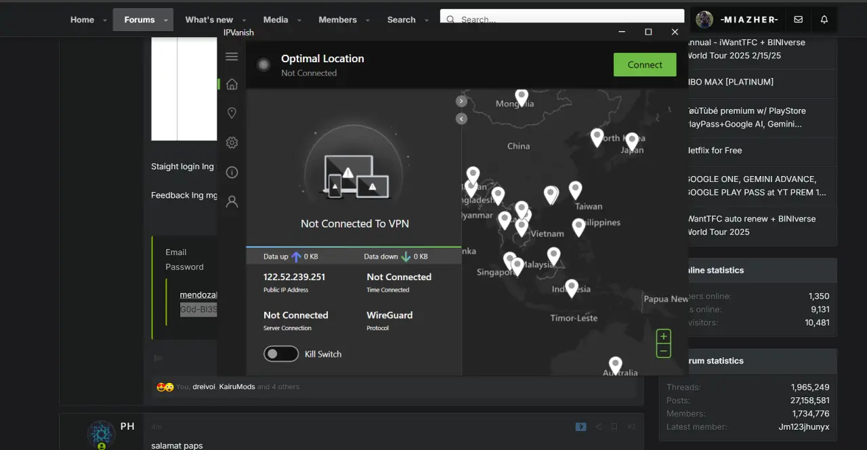The width and height of the screenshot is (867, 450).
Task: Open the Netflix for Free thread link
Action: 715,150
